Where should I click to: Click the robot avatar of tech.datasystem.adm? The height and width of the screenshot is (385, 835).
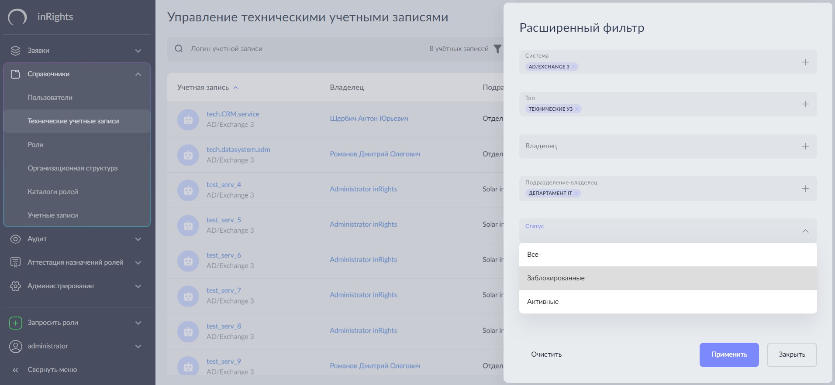(x=188, y=155)
